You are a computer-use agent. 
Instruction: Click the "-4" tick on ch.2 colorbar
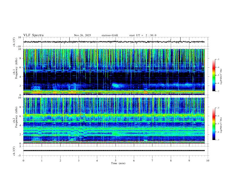coord(218,116)
